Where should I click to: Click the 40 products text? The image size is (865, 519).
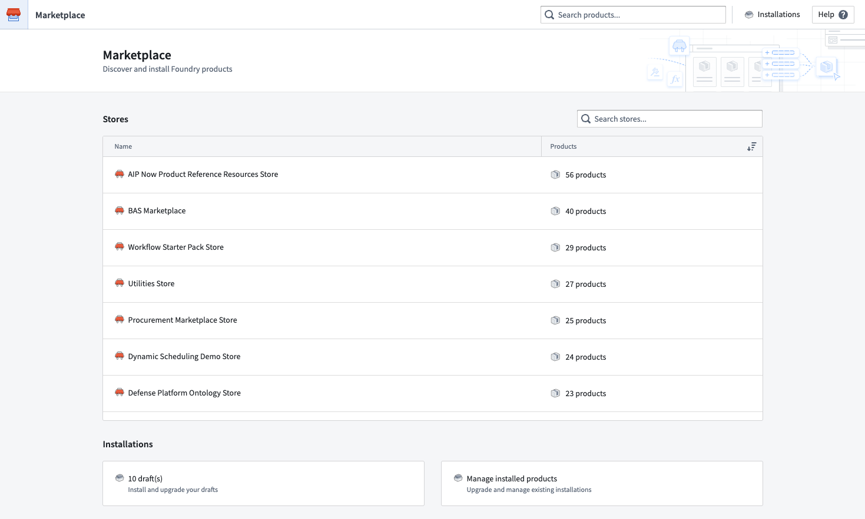click(x=585, y=211)
